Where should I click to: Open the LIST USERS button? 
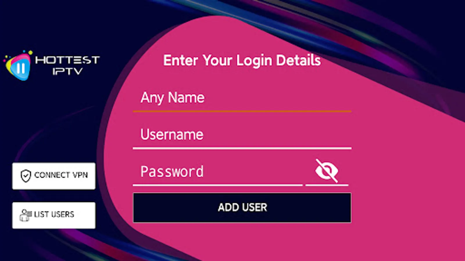click(54, 215)
